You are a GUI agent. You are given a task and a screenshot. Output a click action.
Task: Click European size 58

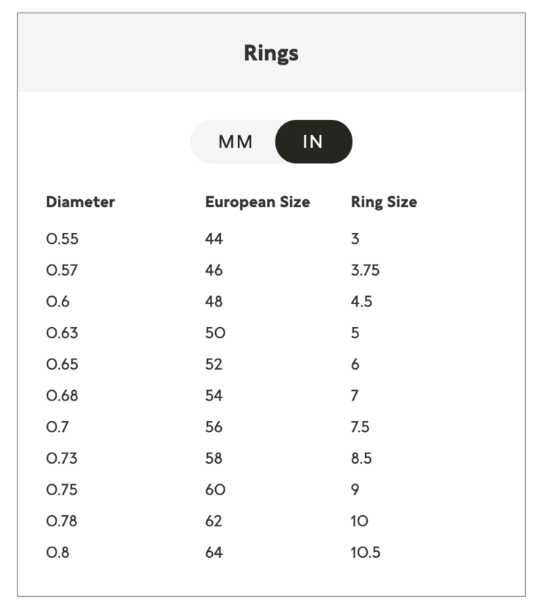[x=214, y=459]
